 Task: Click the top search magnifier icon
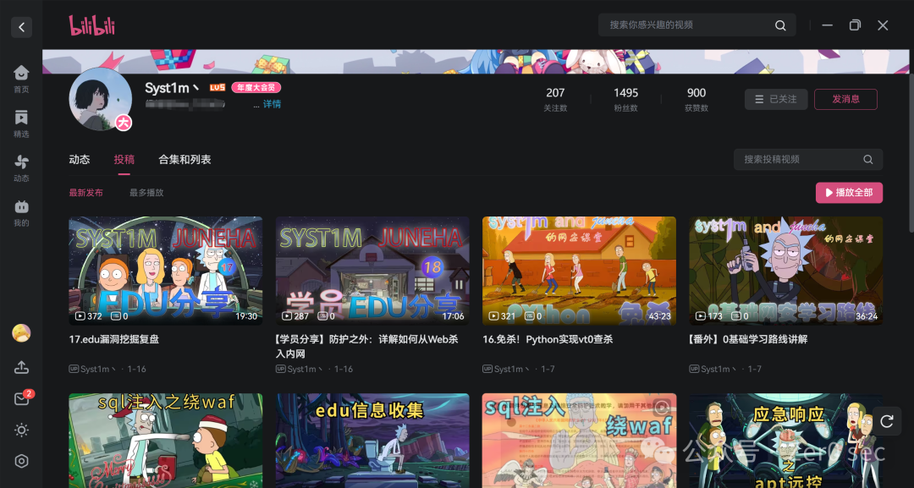pos(780,25)
